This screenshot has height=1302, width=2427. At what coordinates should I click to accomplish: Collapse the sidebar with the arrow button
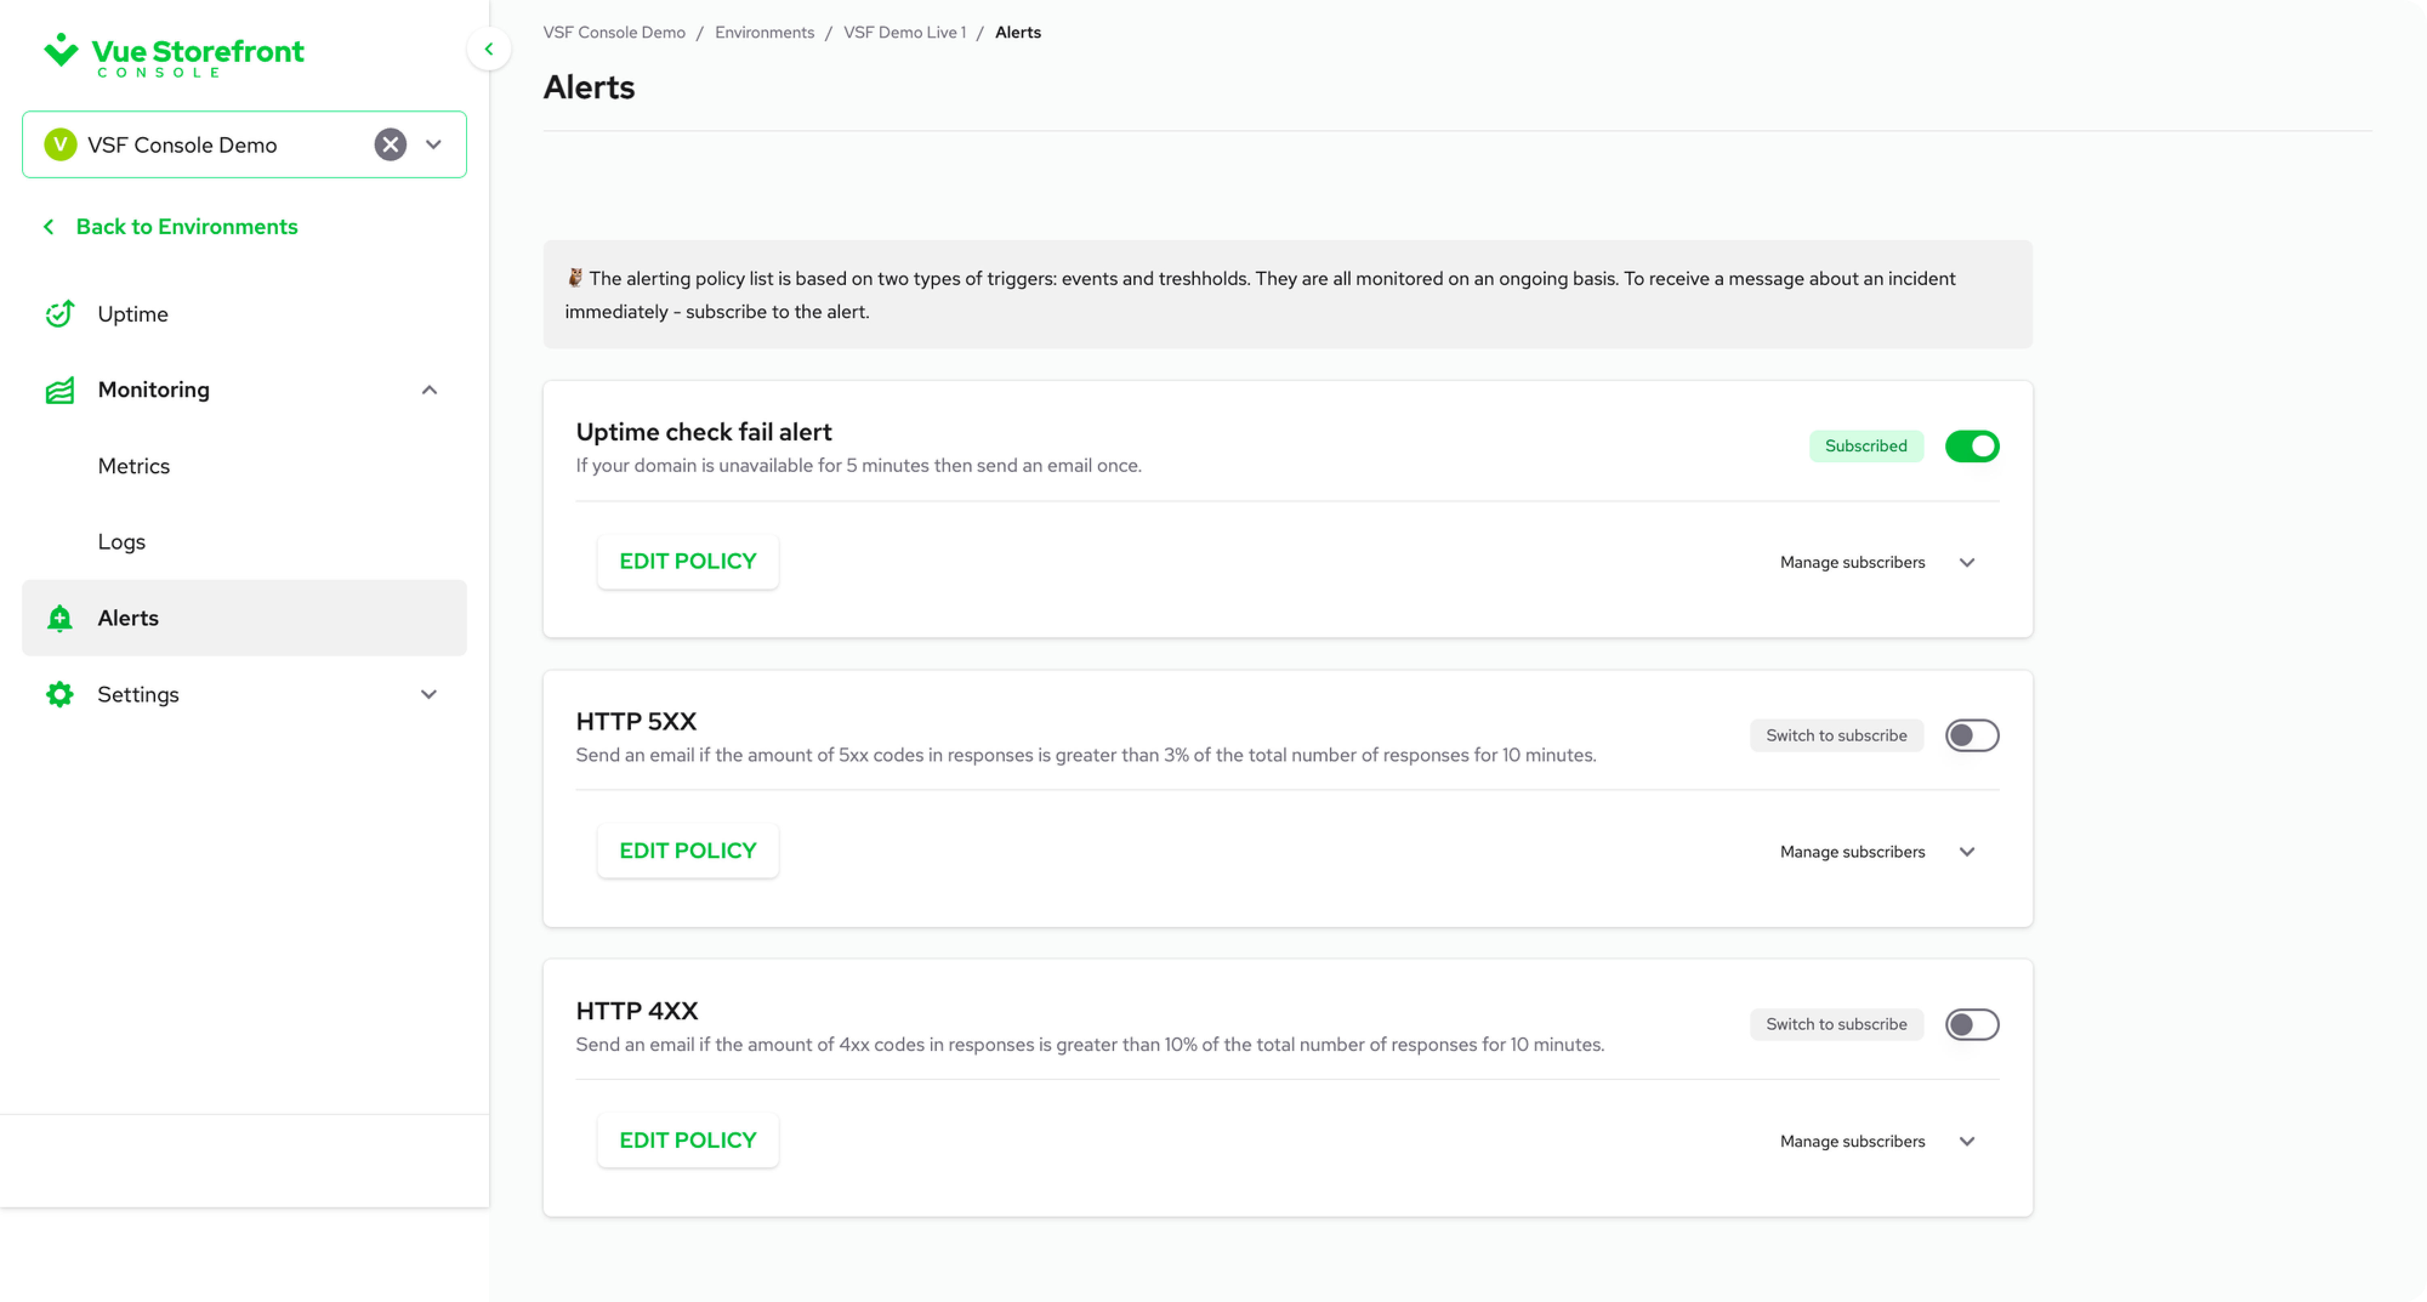(488, 49)
